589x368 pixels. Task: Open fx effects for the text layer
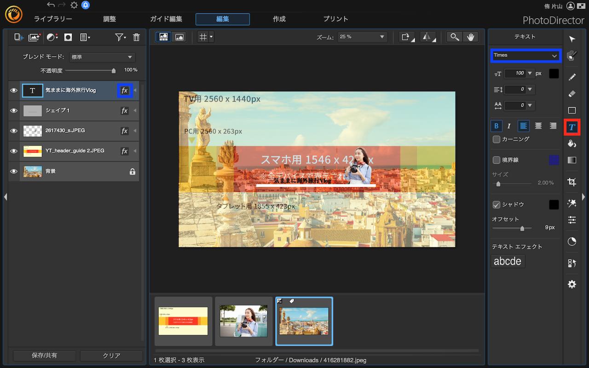[x=124, y=91]
